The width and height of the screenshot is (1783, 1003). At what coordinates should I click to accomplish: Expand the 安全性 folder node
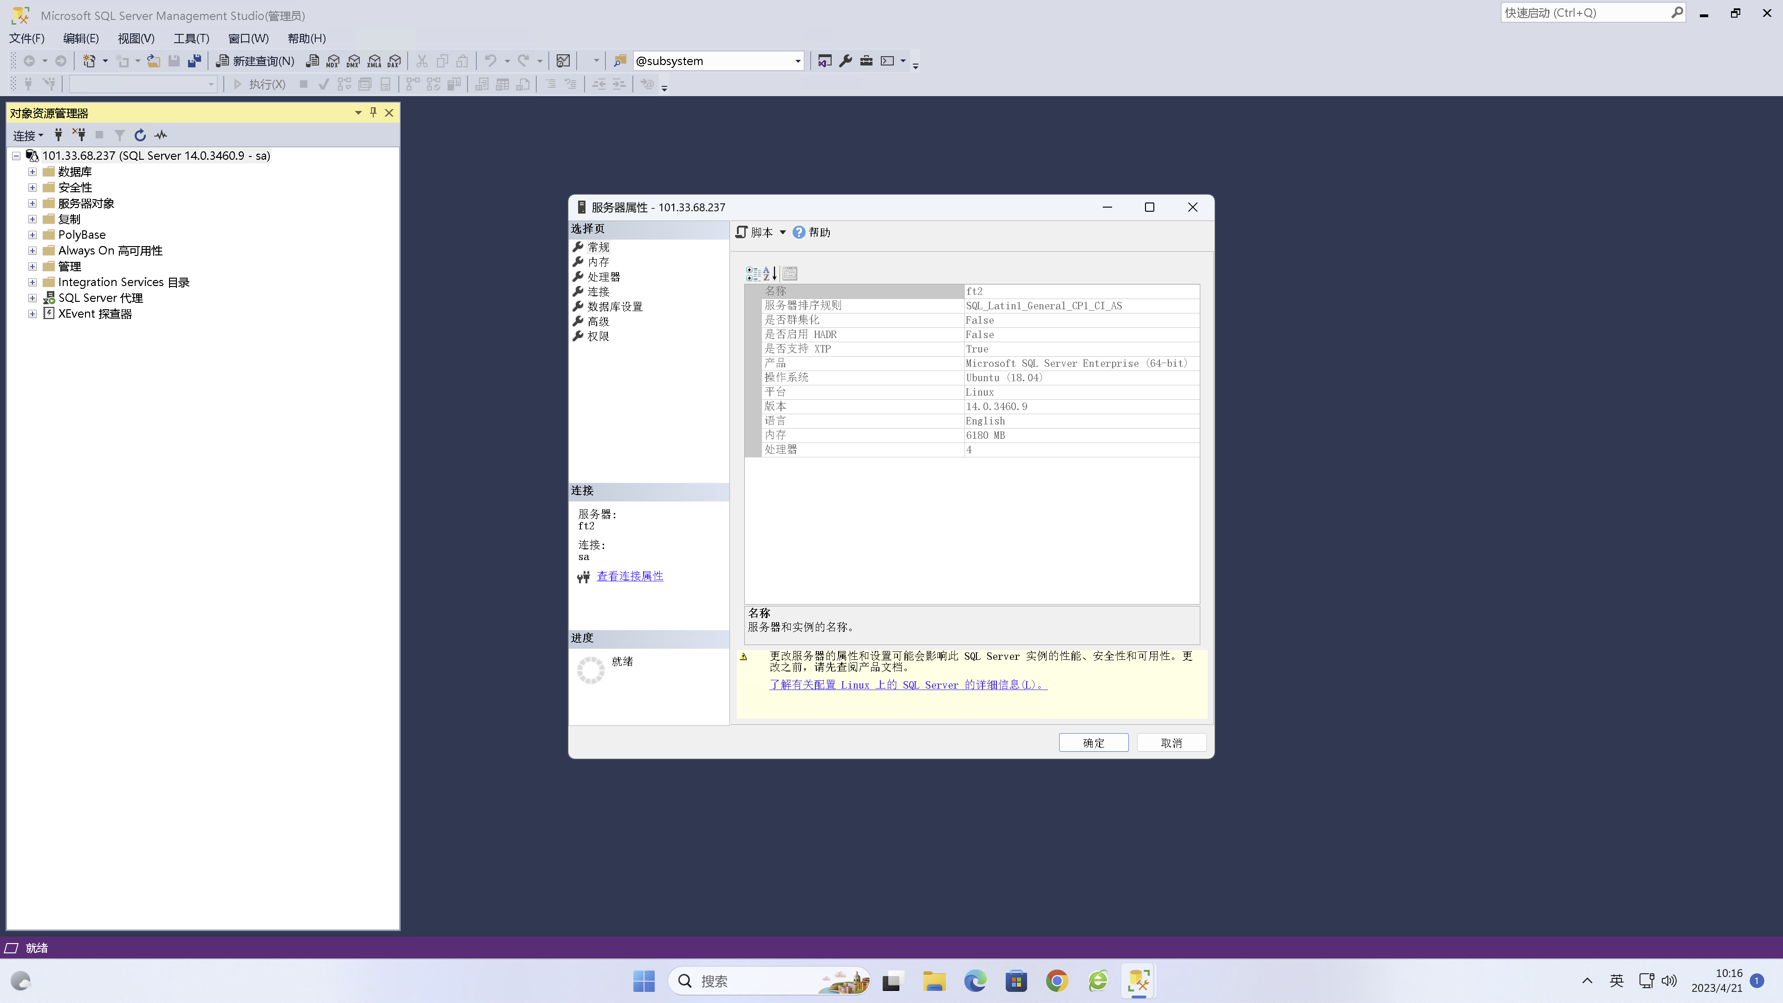pyautogui.click(x=32, y=188)
